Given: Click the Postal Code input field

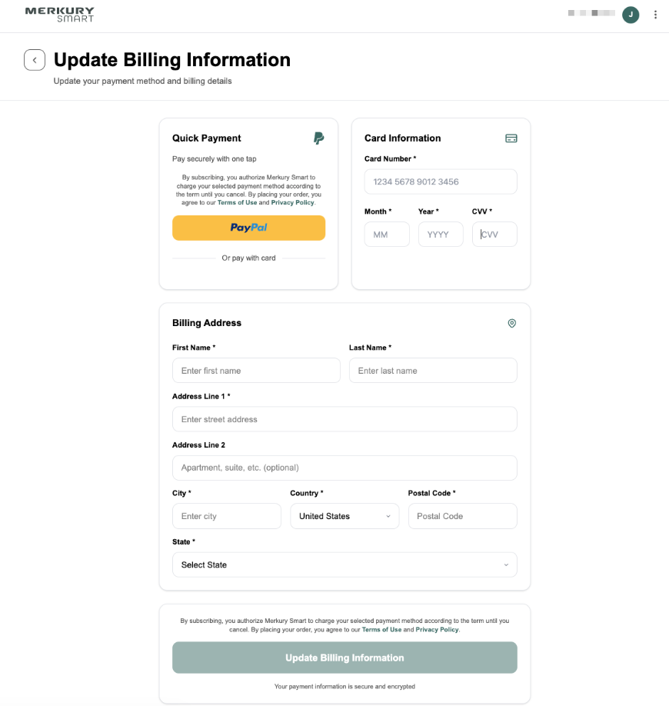Looking at the screenshot, I should [x=462, y=516].
